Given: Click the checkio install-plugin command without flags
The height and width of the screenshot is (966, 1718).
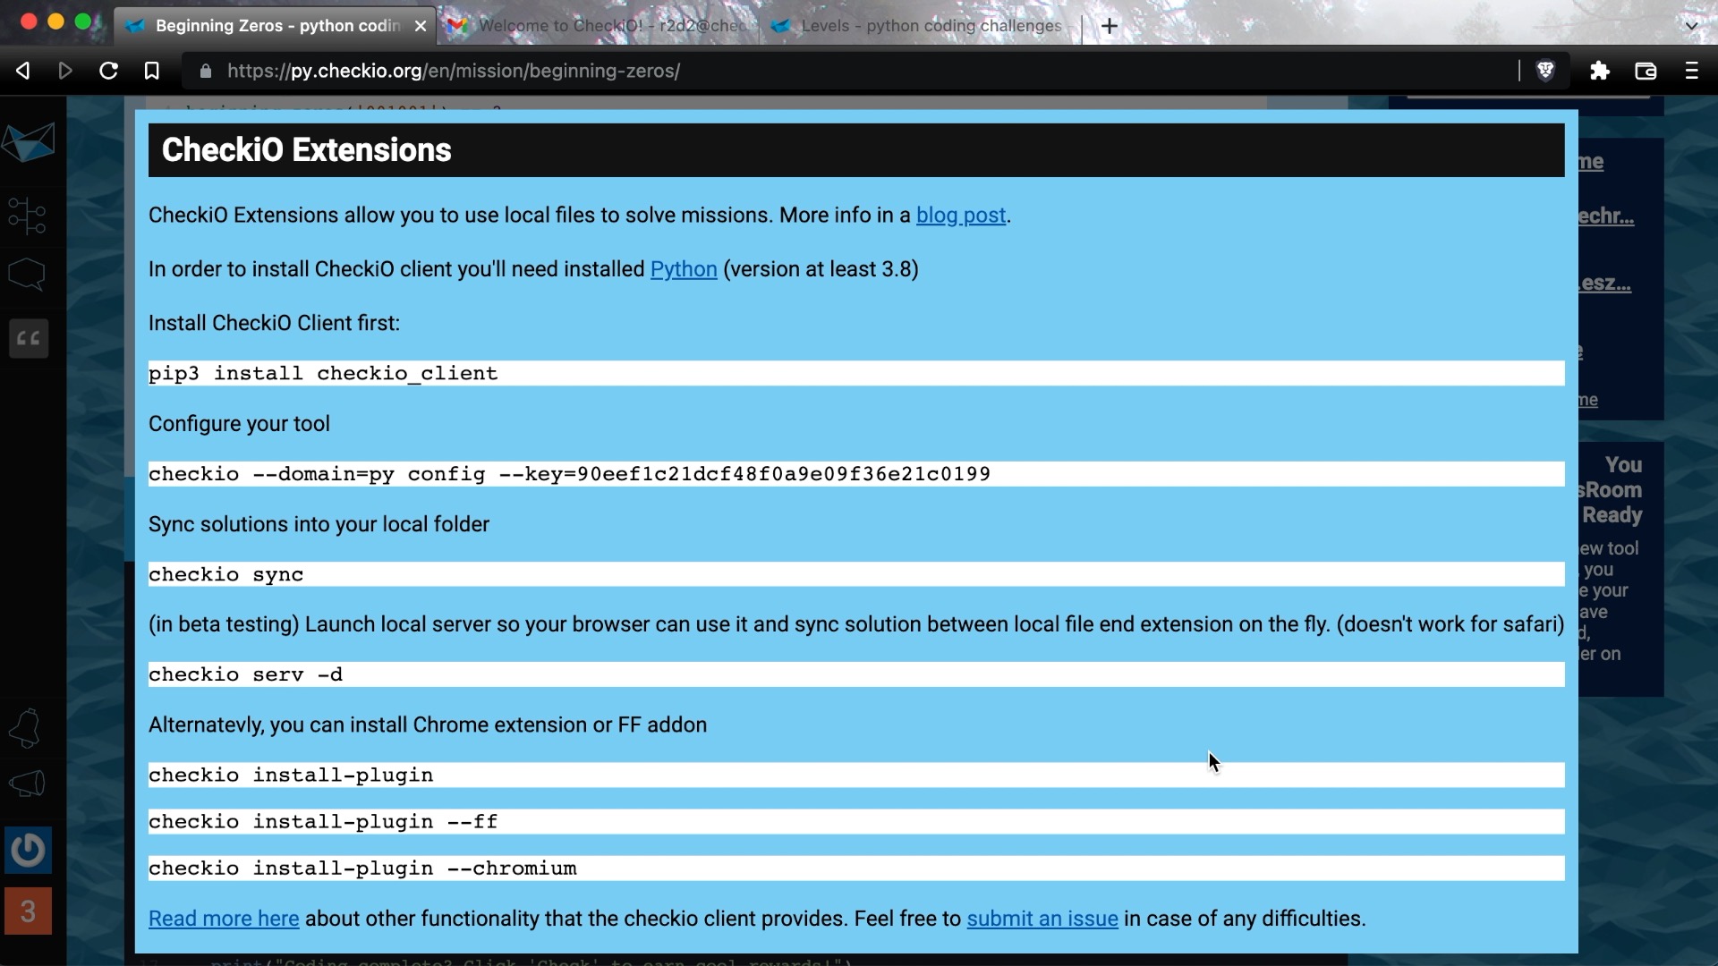Looking at the screenshot, I should (x=856, y=775).
